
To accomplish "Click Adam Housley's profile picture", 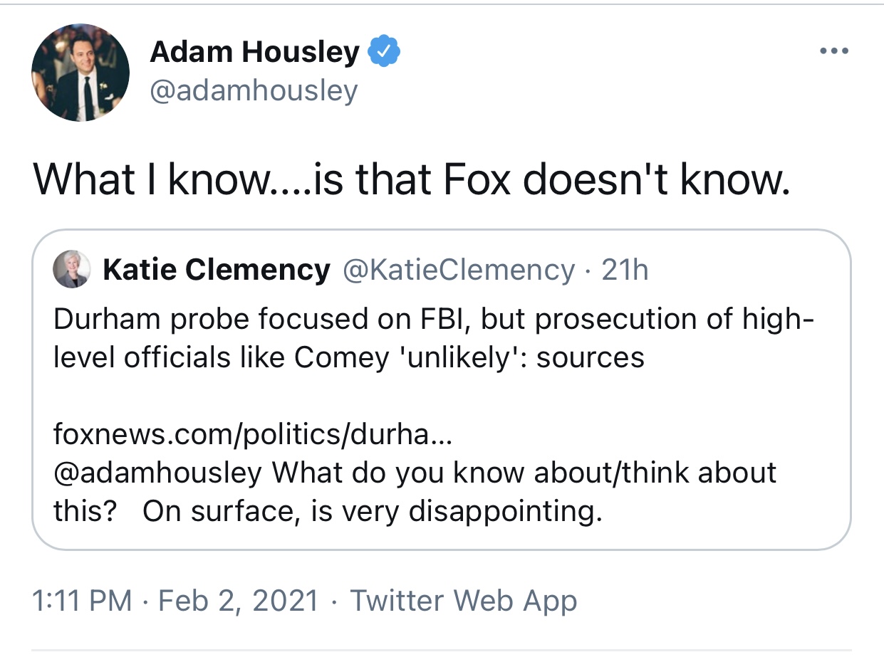I will [x=80, y=73].
